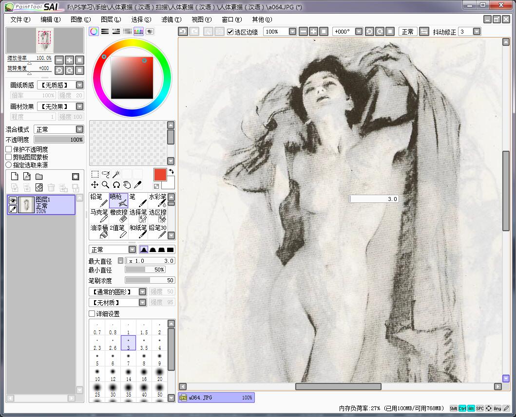Open the 文件 menu

[x=20, y=20]
